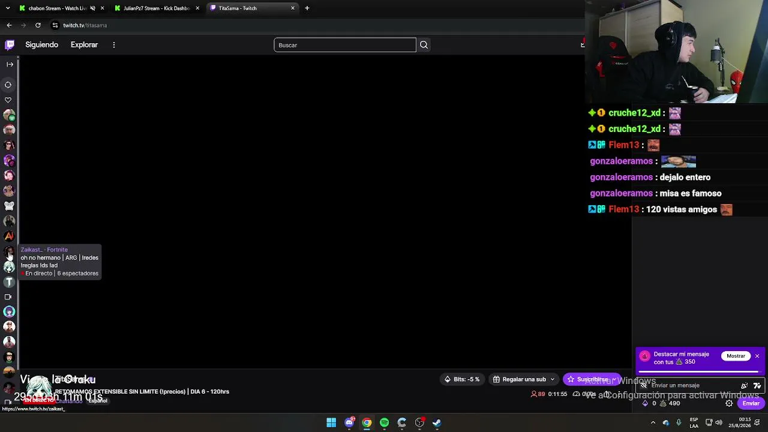The height and width of the screenshot is (432, 768).
Task: Open the volume control in system tray
Action: click(x=718, y=422)
